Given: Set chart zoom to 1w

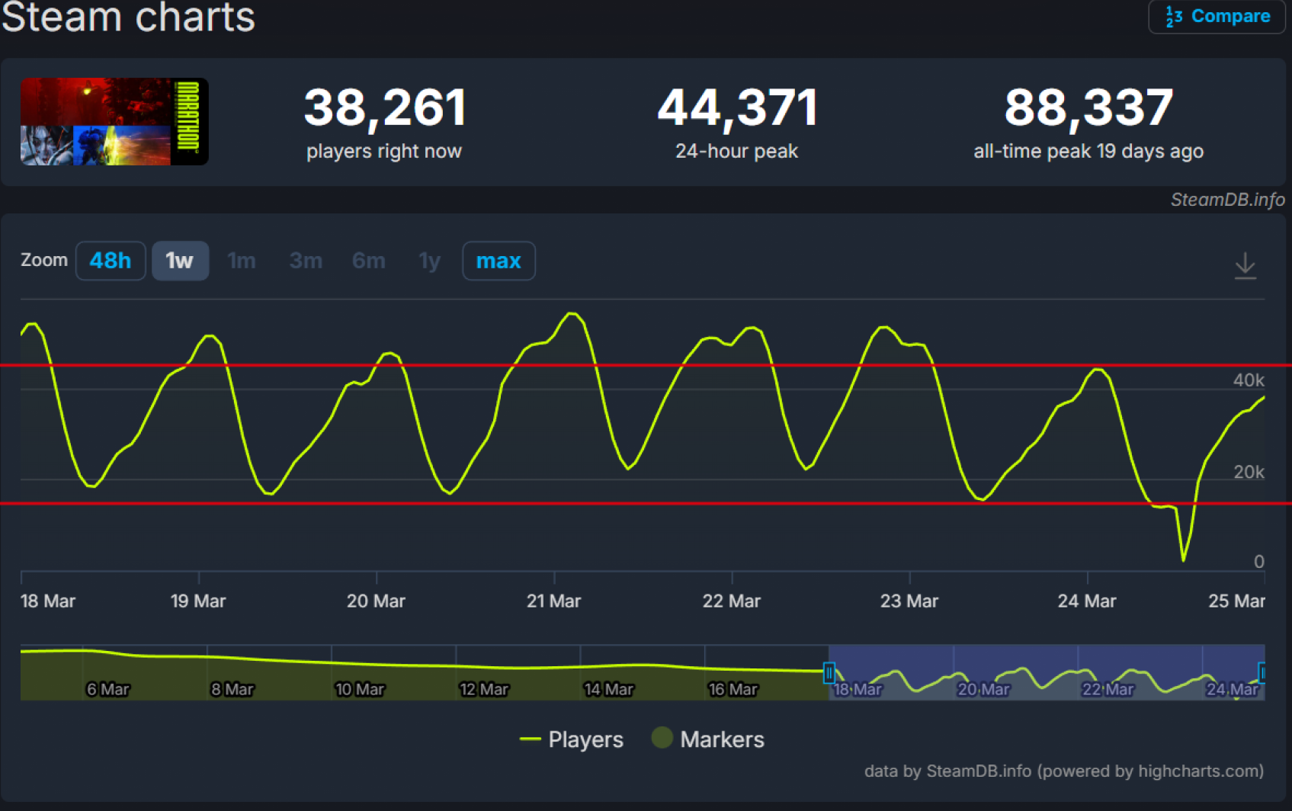Looking at the screenshot, I should [x=180, y=261].
